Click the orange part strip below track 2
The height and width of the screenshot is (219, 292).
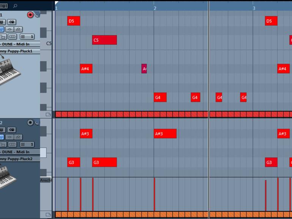tap(174, 214)
